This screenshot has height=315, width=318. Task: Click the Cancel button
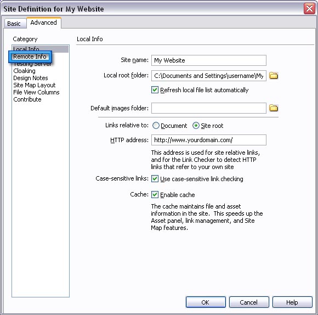pyautogui.click(x=249, y=302)
